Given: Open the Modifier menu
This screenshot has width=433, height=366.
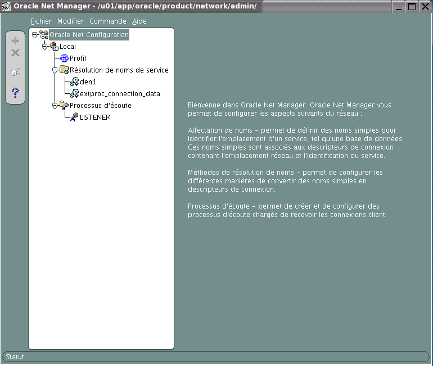Looking at the screenshot, I should click(70, 21).
